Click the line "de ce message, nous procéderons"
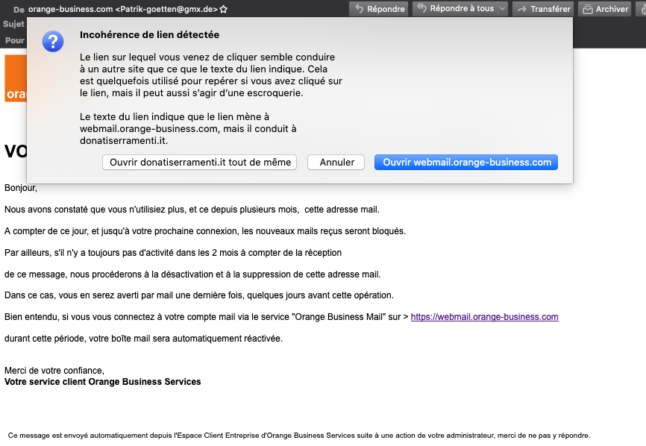Image resolution: width=646 pixels, height=446 pixels. [x=192, y=274]
